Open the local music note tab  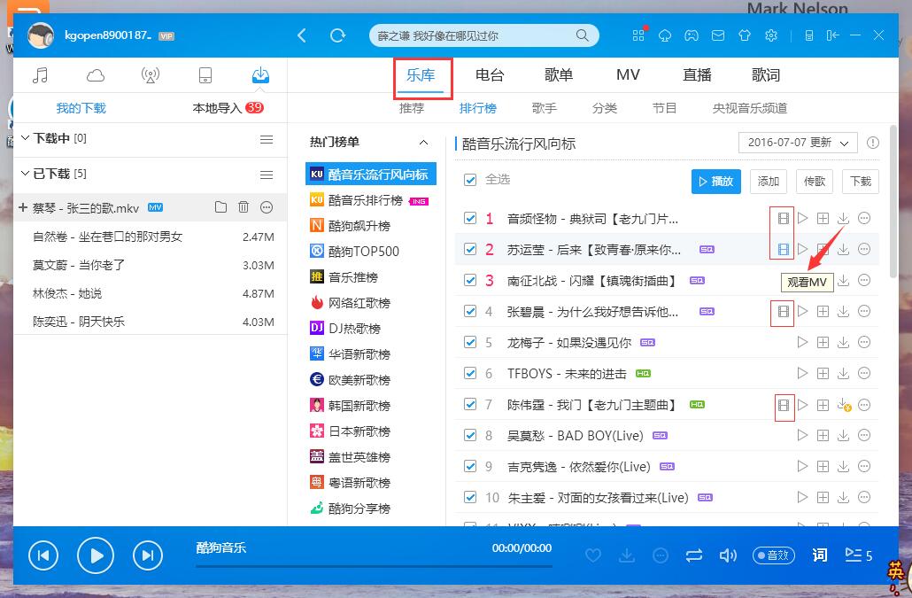coord(40,75)
